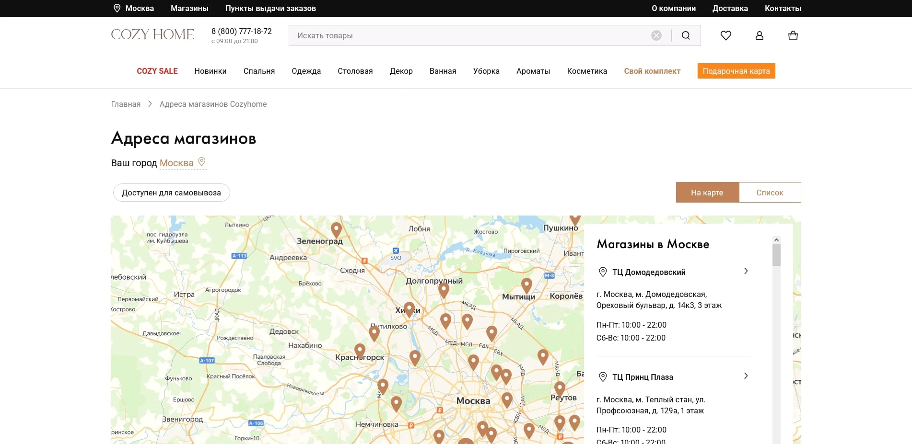This screenshot has height=444, width=912.
Task: Click the Zelenograd store map pin
Action: point(336,229)
